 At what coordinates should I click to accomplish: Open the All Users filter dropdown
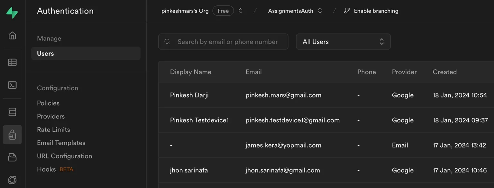(343, 42)
